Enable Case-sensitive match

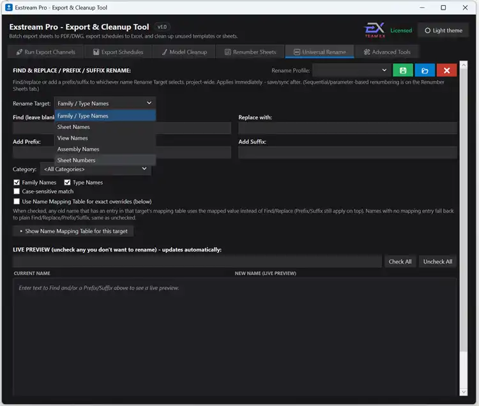click(17, 192)
